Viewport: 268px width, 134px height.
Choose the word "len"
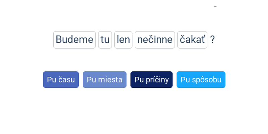(x=123, y=40)
